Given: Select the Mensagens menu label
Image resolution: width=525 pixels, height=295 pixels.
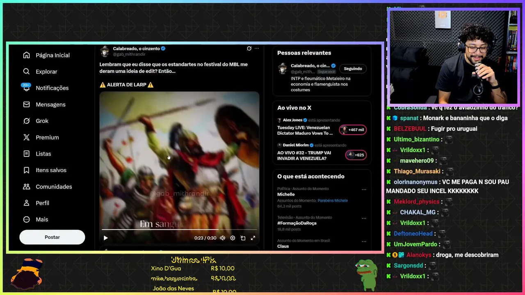Looking at the screenshot, I should [50, 104].
